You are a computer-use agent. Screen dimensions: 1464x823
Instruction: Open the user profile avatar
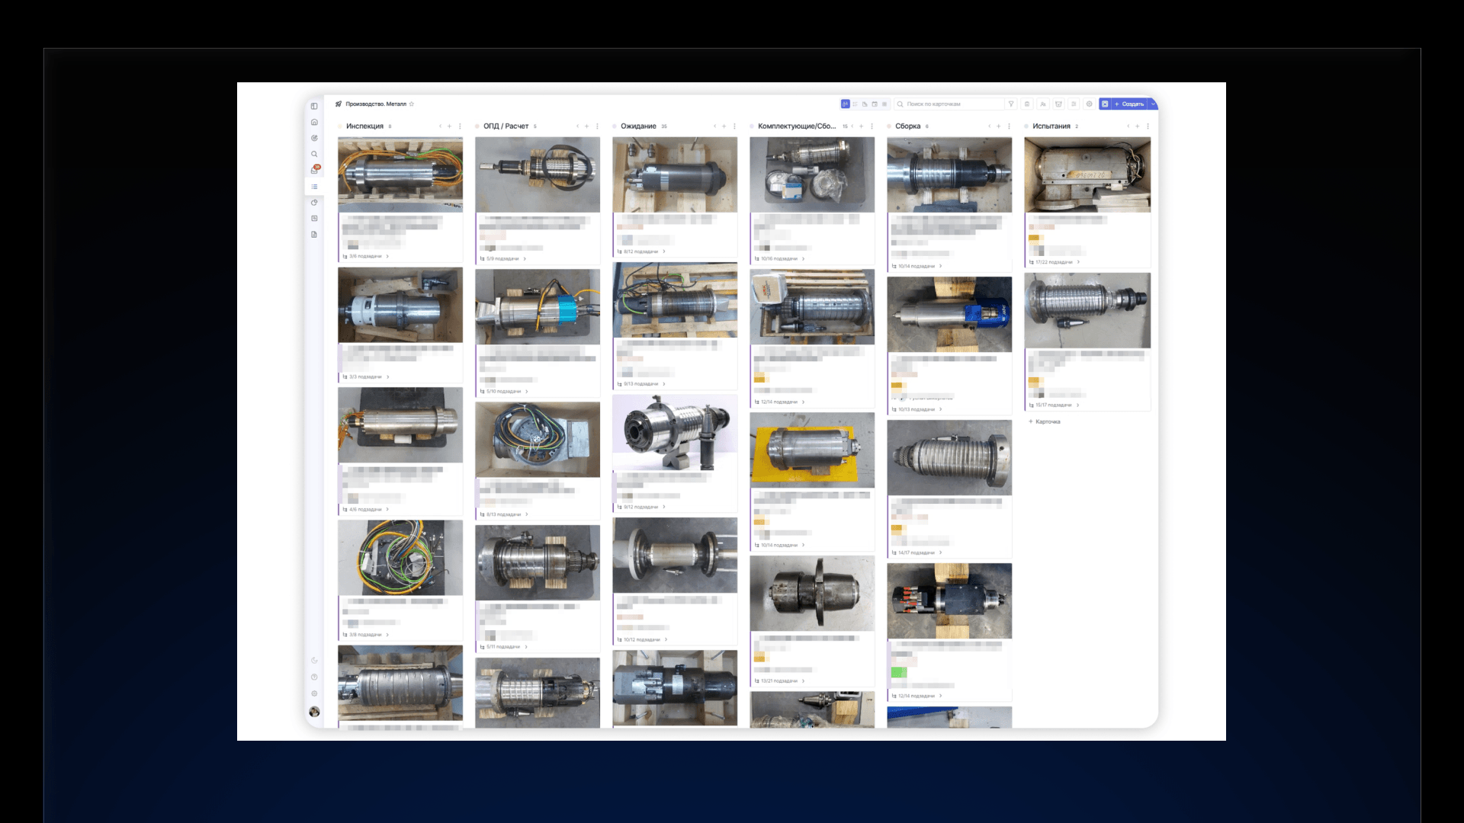314,712
